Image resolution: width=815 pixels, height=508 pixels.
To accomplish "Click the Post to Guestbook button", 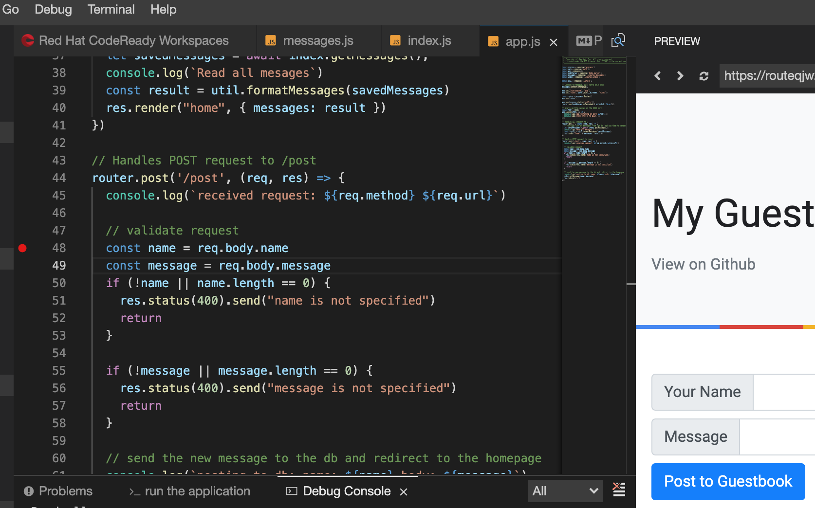I will tap(728, 482).
